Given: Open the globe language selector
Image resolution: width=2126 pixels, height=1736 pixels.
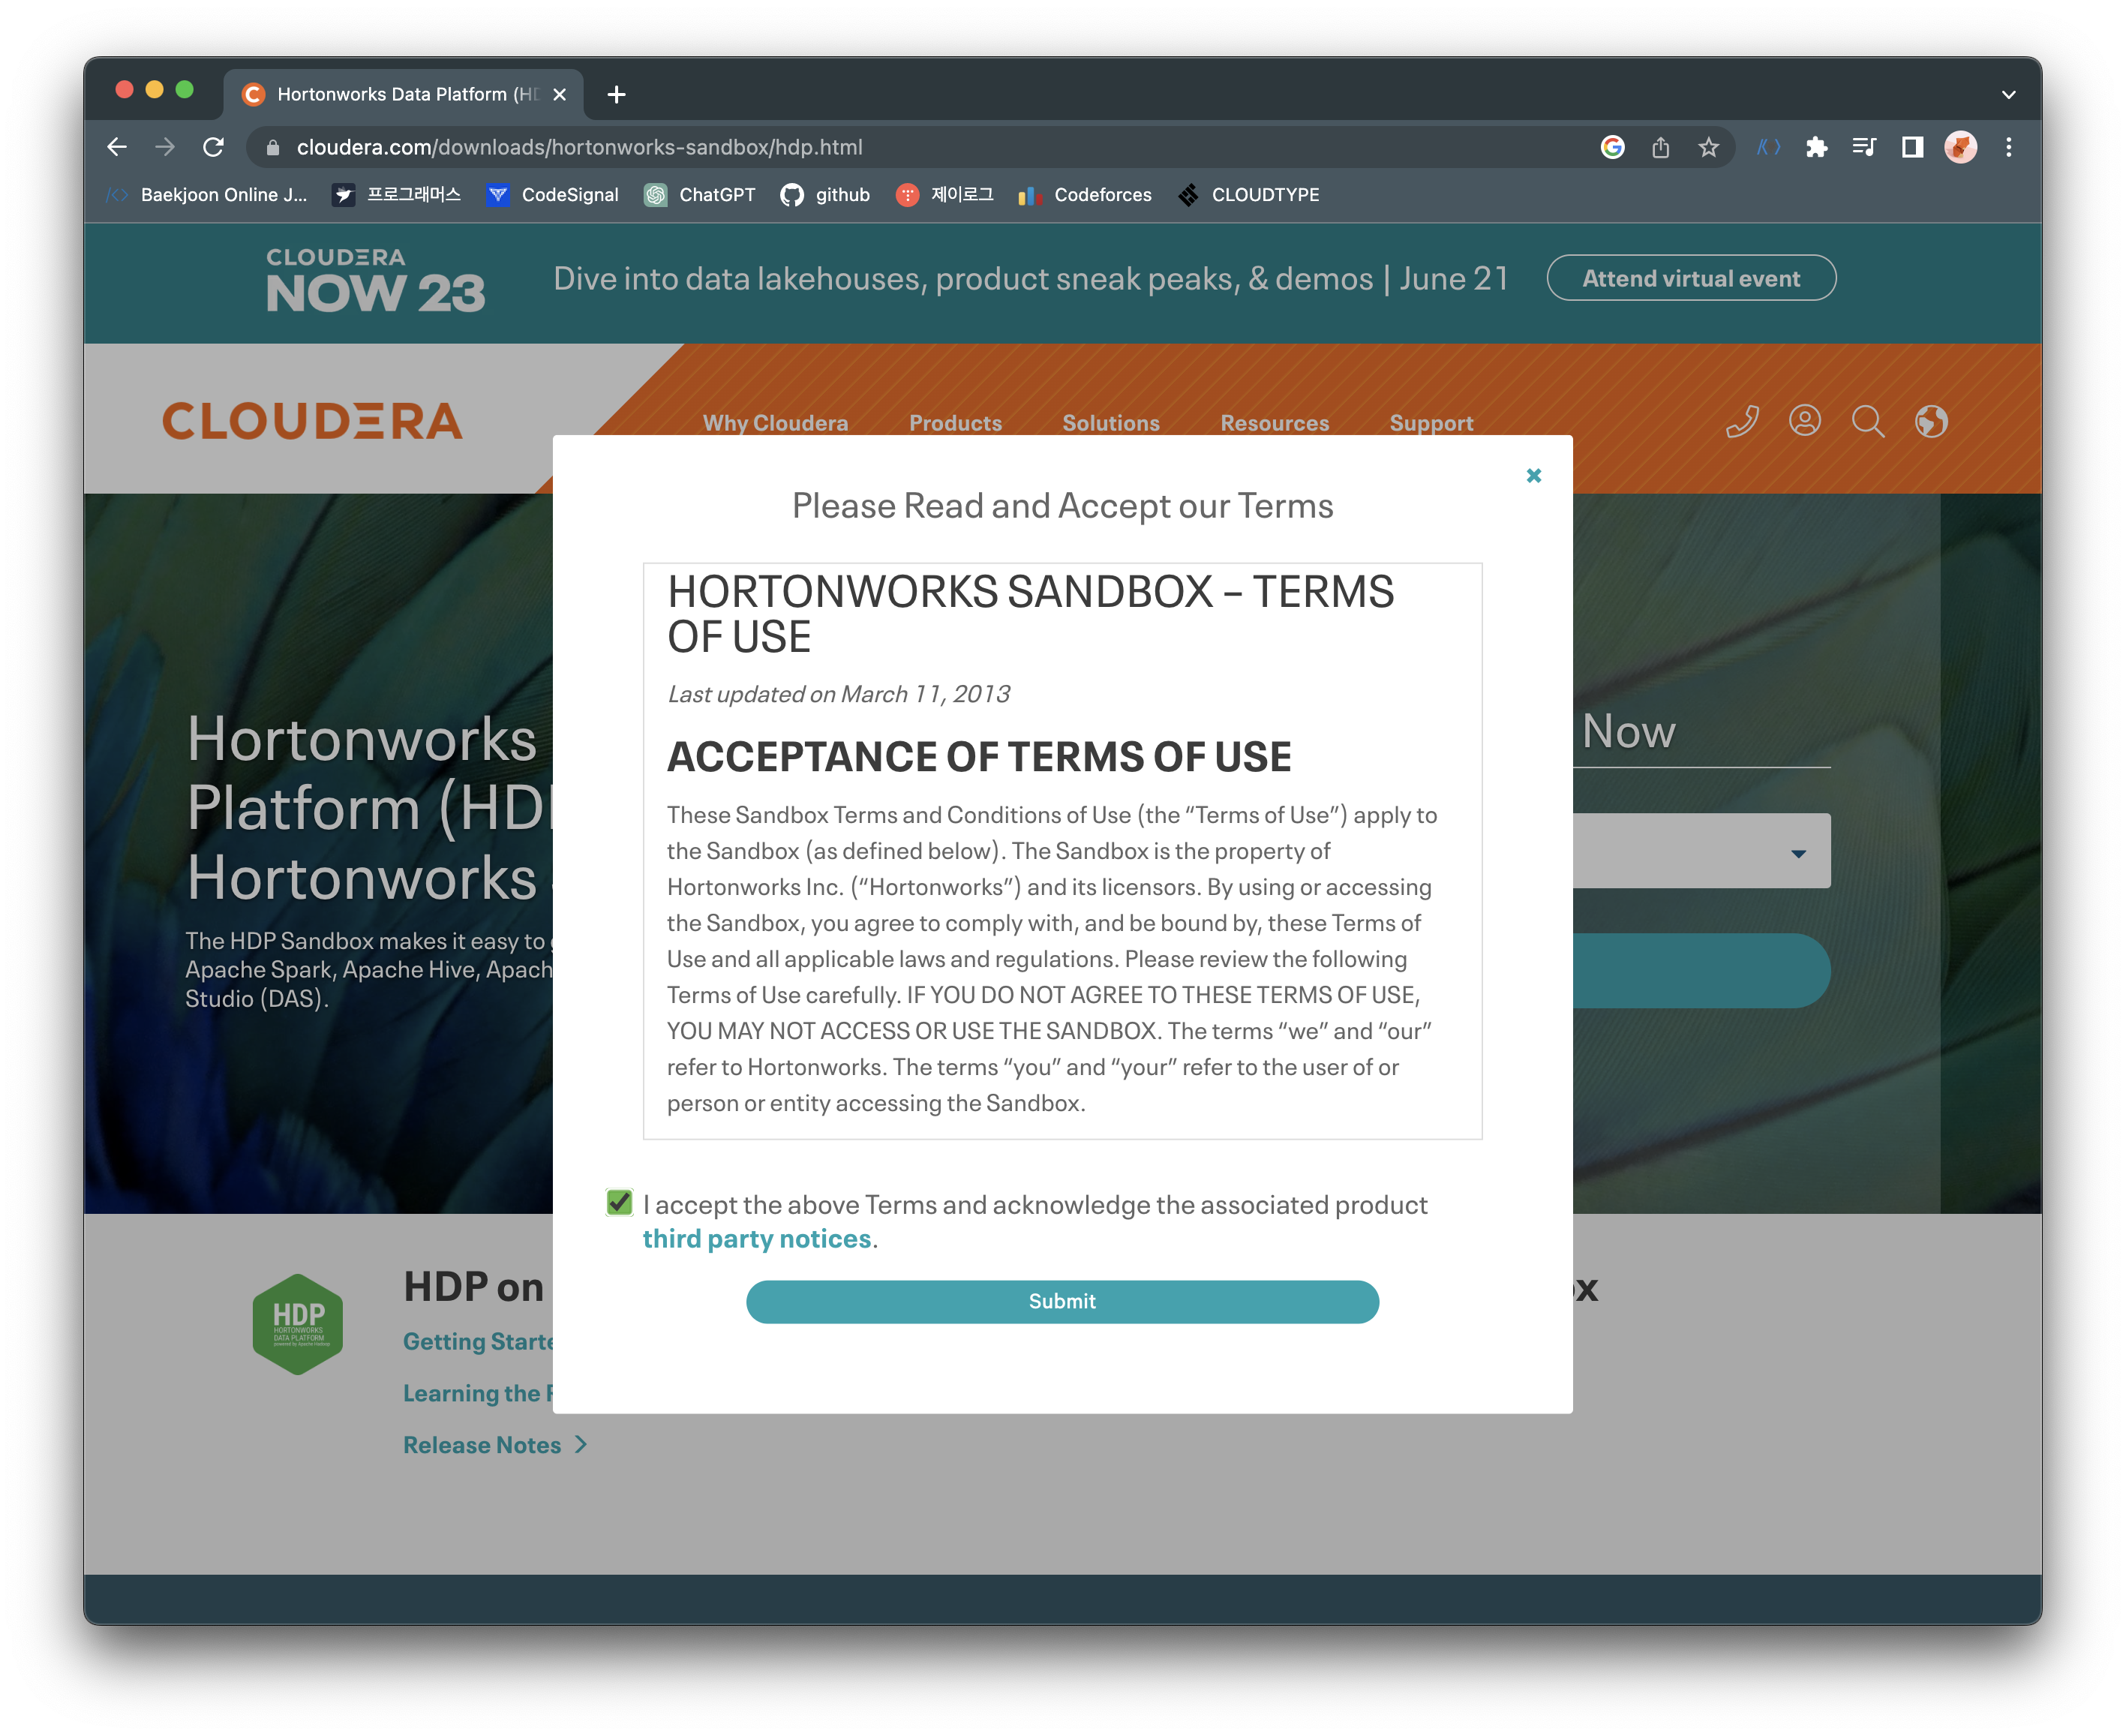Looking at the screenshot, I should tap(1930, 421).
